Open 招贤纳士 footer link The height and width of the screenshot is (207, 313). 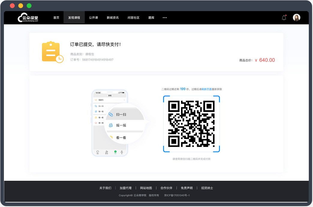point(207,188)
